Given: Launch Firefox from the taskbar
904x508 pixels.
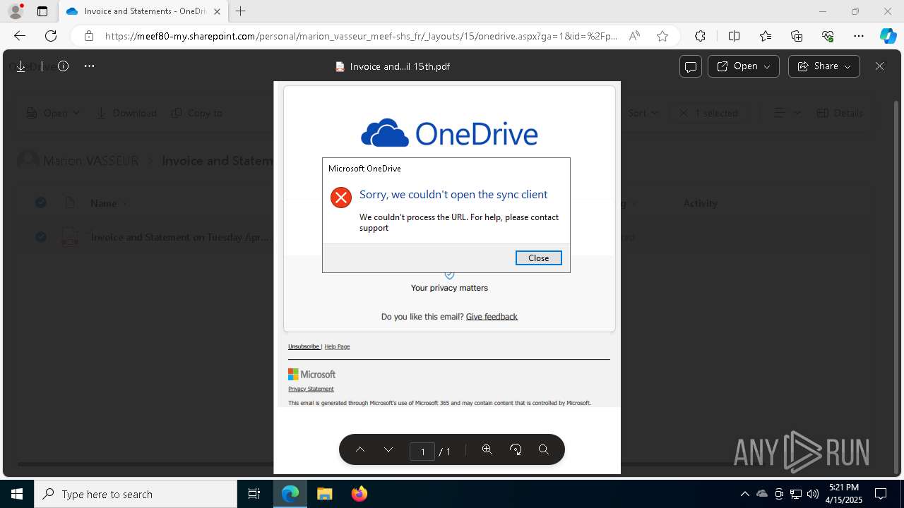Looking at the screenshot, I should pos(359,494).
